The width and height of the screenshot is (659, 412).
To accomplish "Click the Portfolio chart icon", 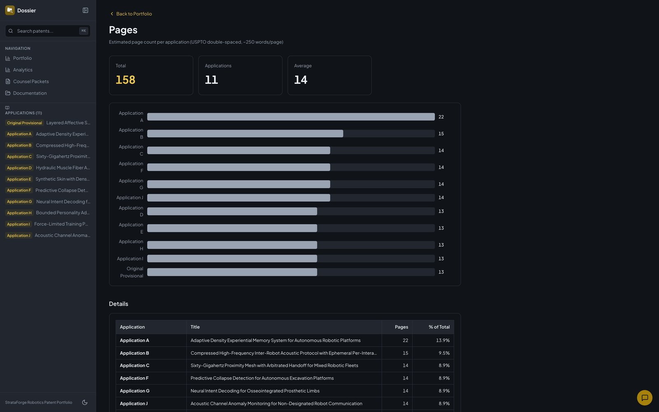I will tap(8, 58).
